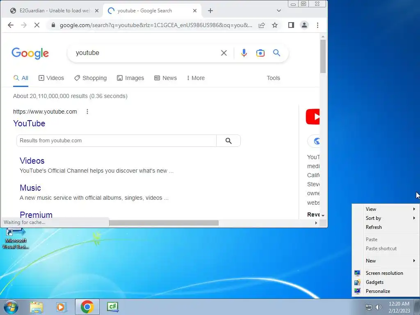Open the taskbar clock showing 12:20 AM
This screenshot has height=315, width=420.
pyautogui.click(x=399, y=307)
